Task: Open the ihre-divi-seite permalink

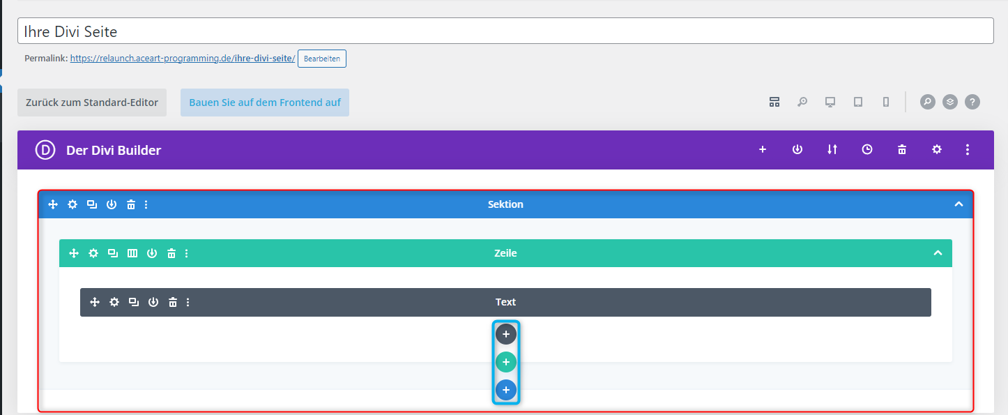Action: (x=183, y=59)
